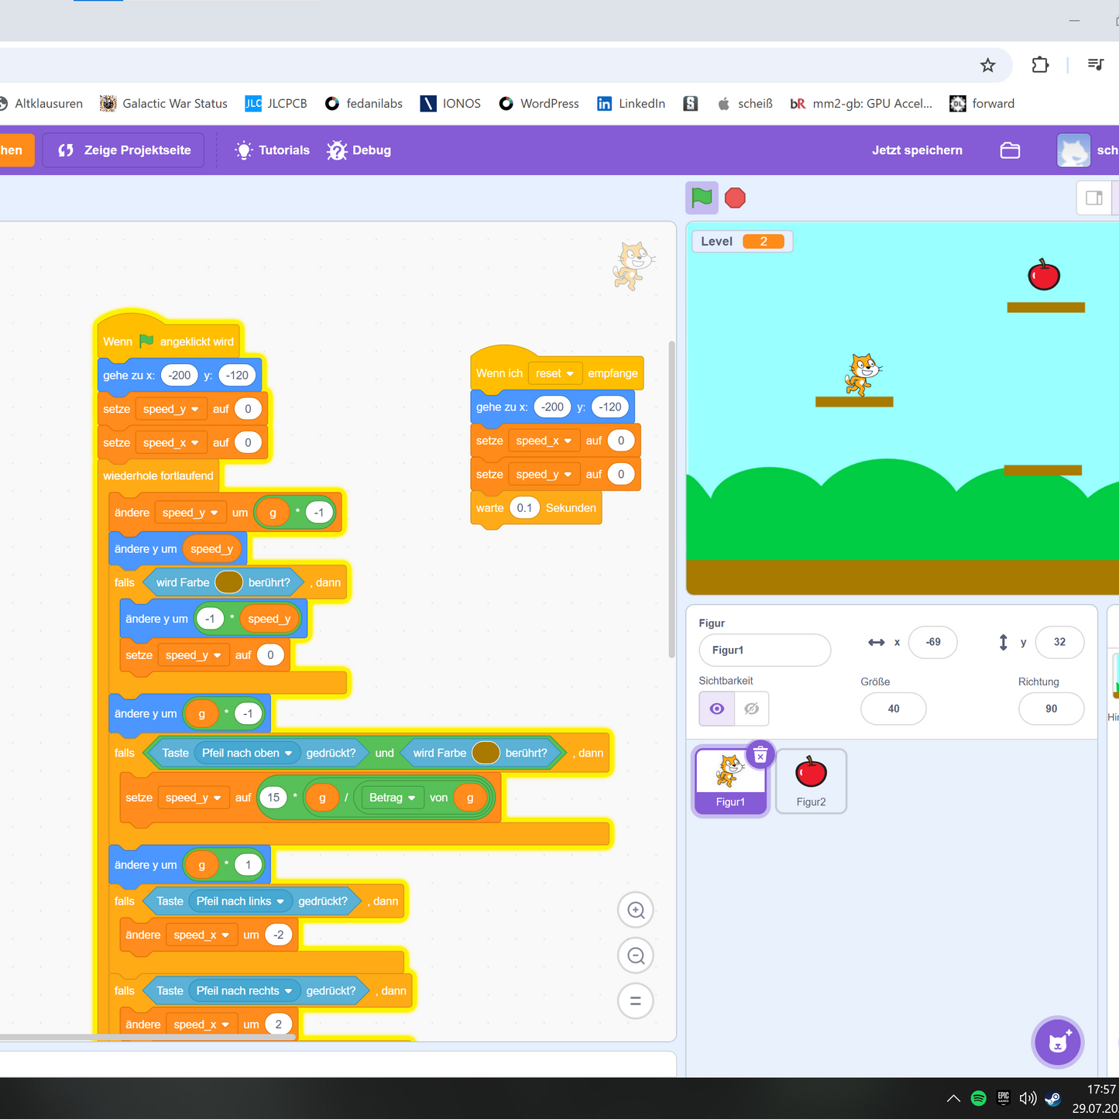The height and width of the screenshot is (1119, 1119).
Task: Click the 'Jetzt speichern' button
Action: (x=917, y=150)
